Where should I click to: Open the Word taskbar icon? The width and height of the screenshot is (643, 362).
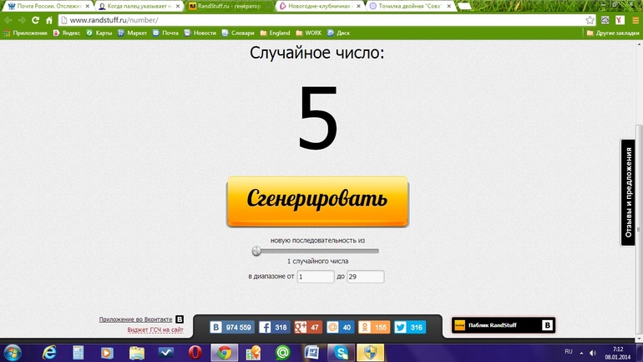[x=311, y=353]
